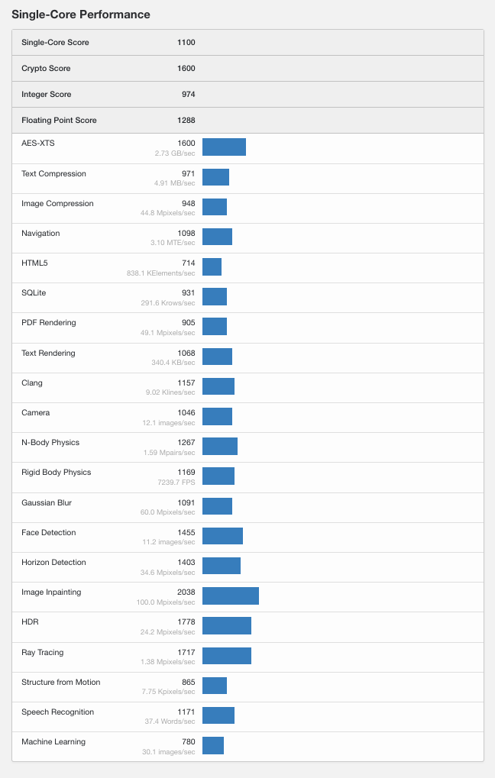495x778 pixels.
Task: Select the SQLite benchmark label
Action: [34, 293]
